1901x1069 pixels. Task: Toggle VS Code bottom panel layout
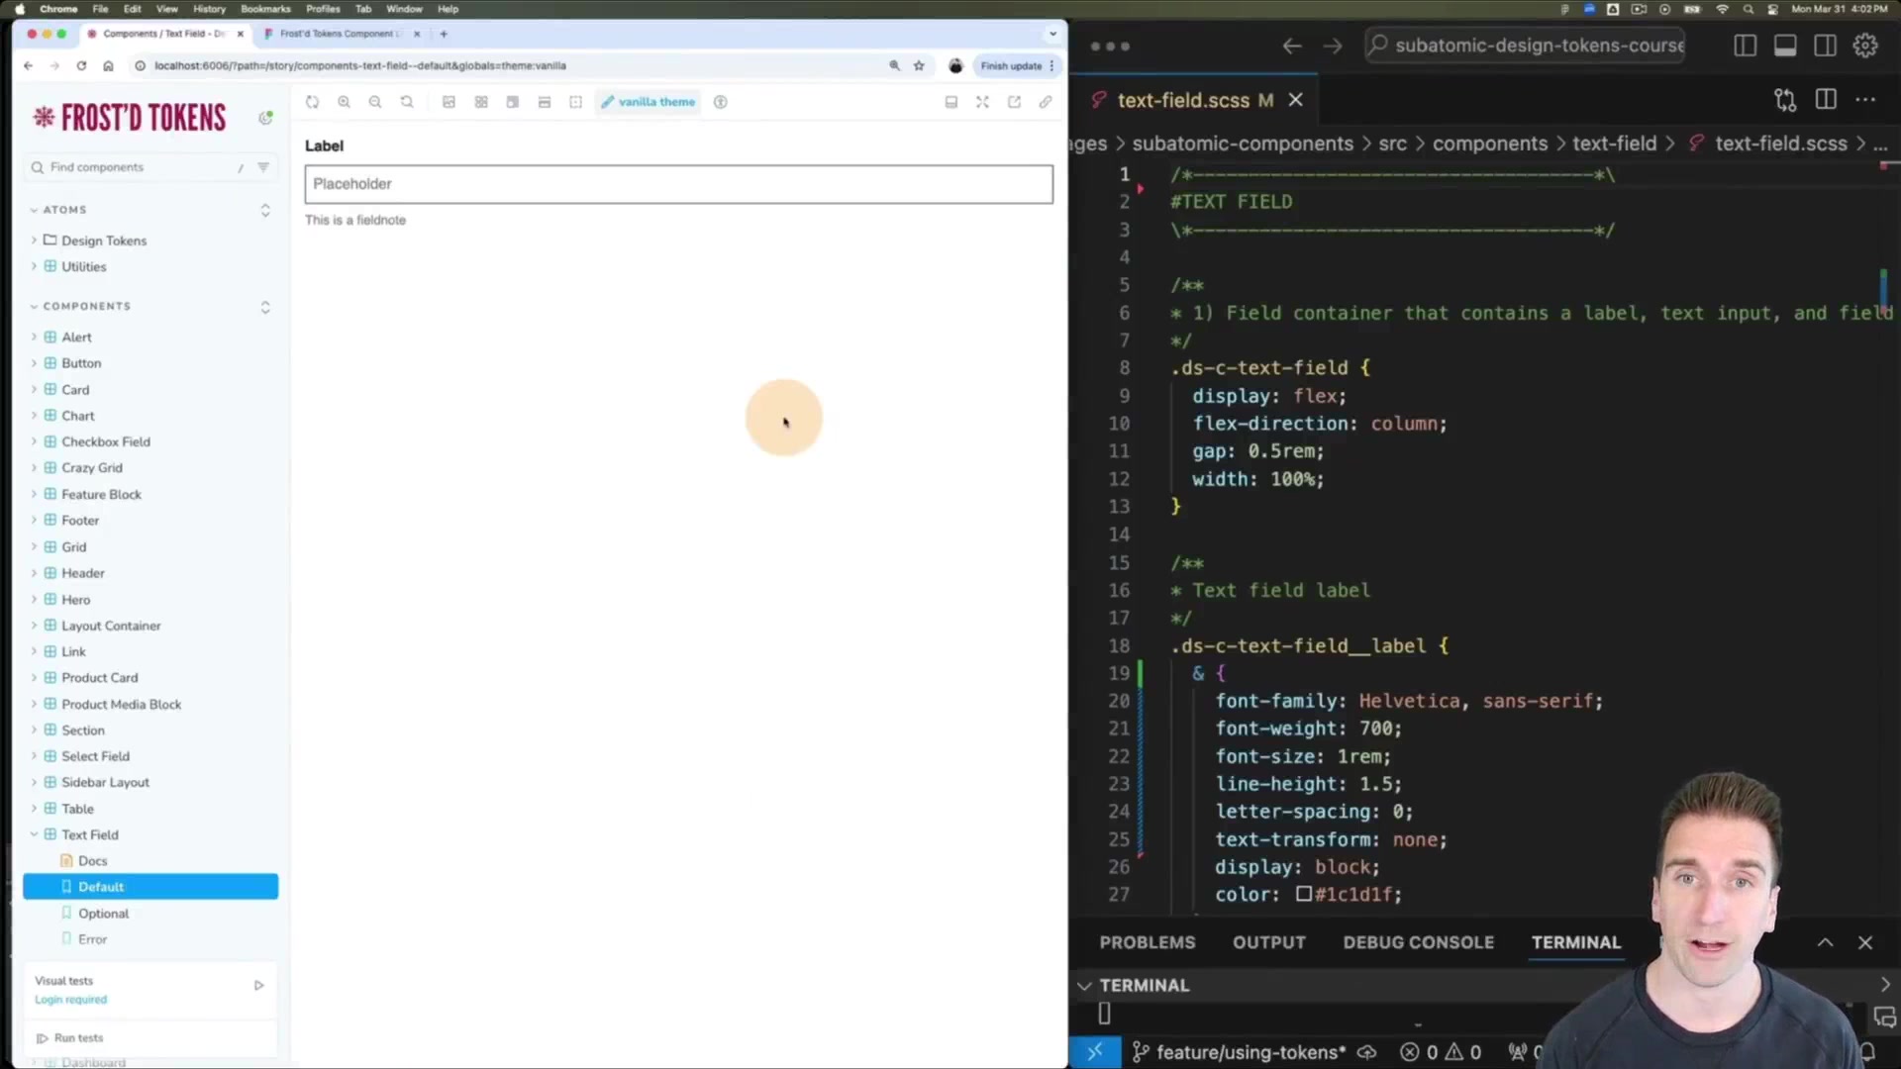point(1785,46)
